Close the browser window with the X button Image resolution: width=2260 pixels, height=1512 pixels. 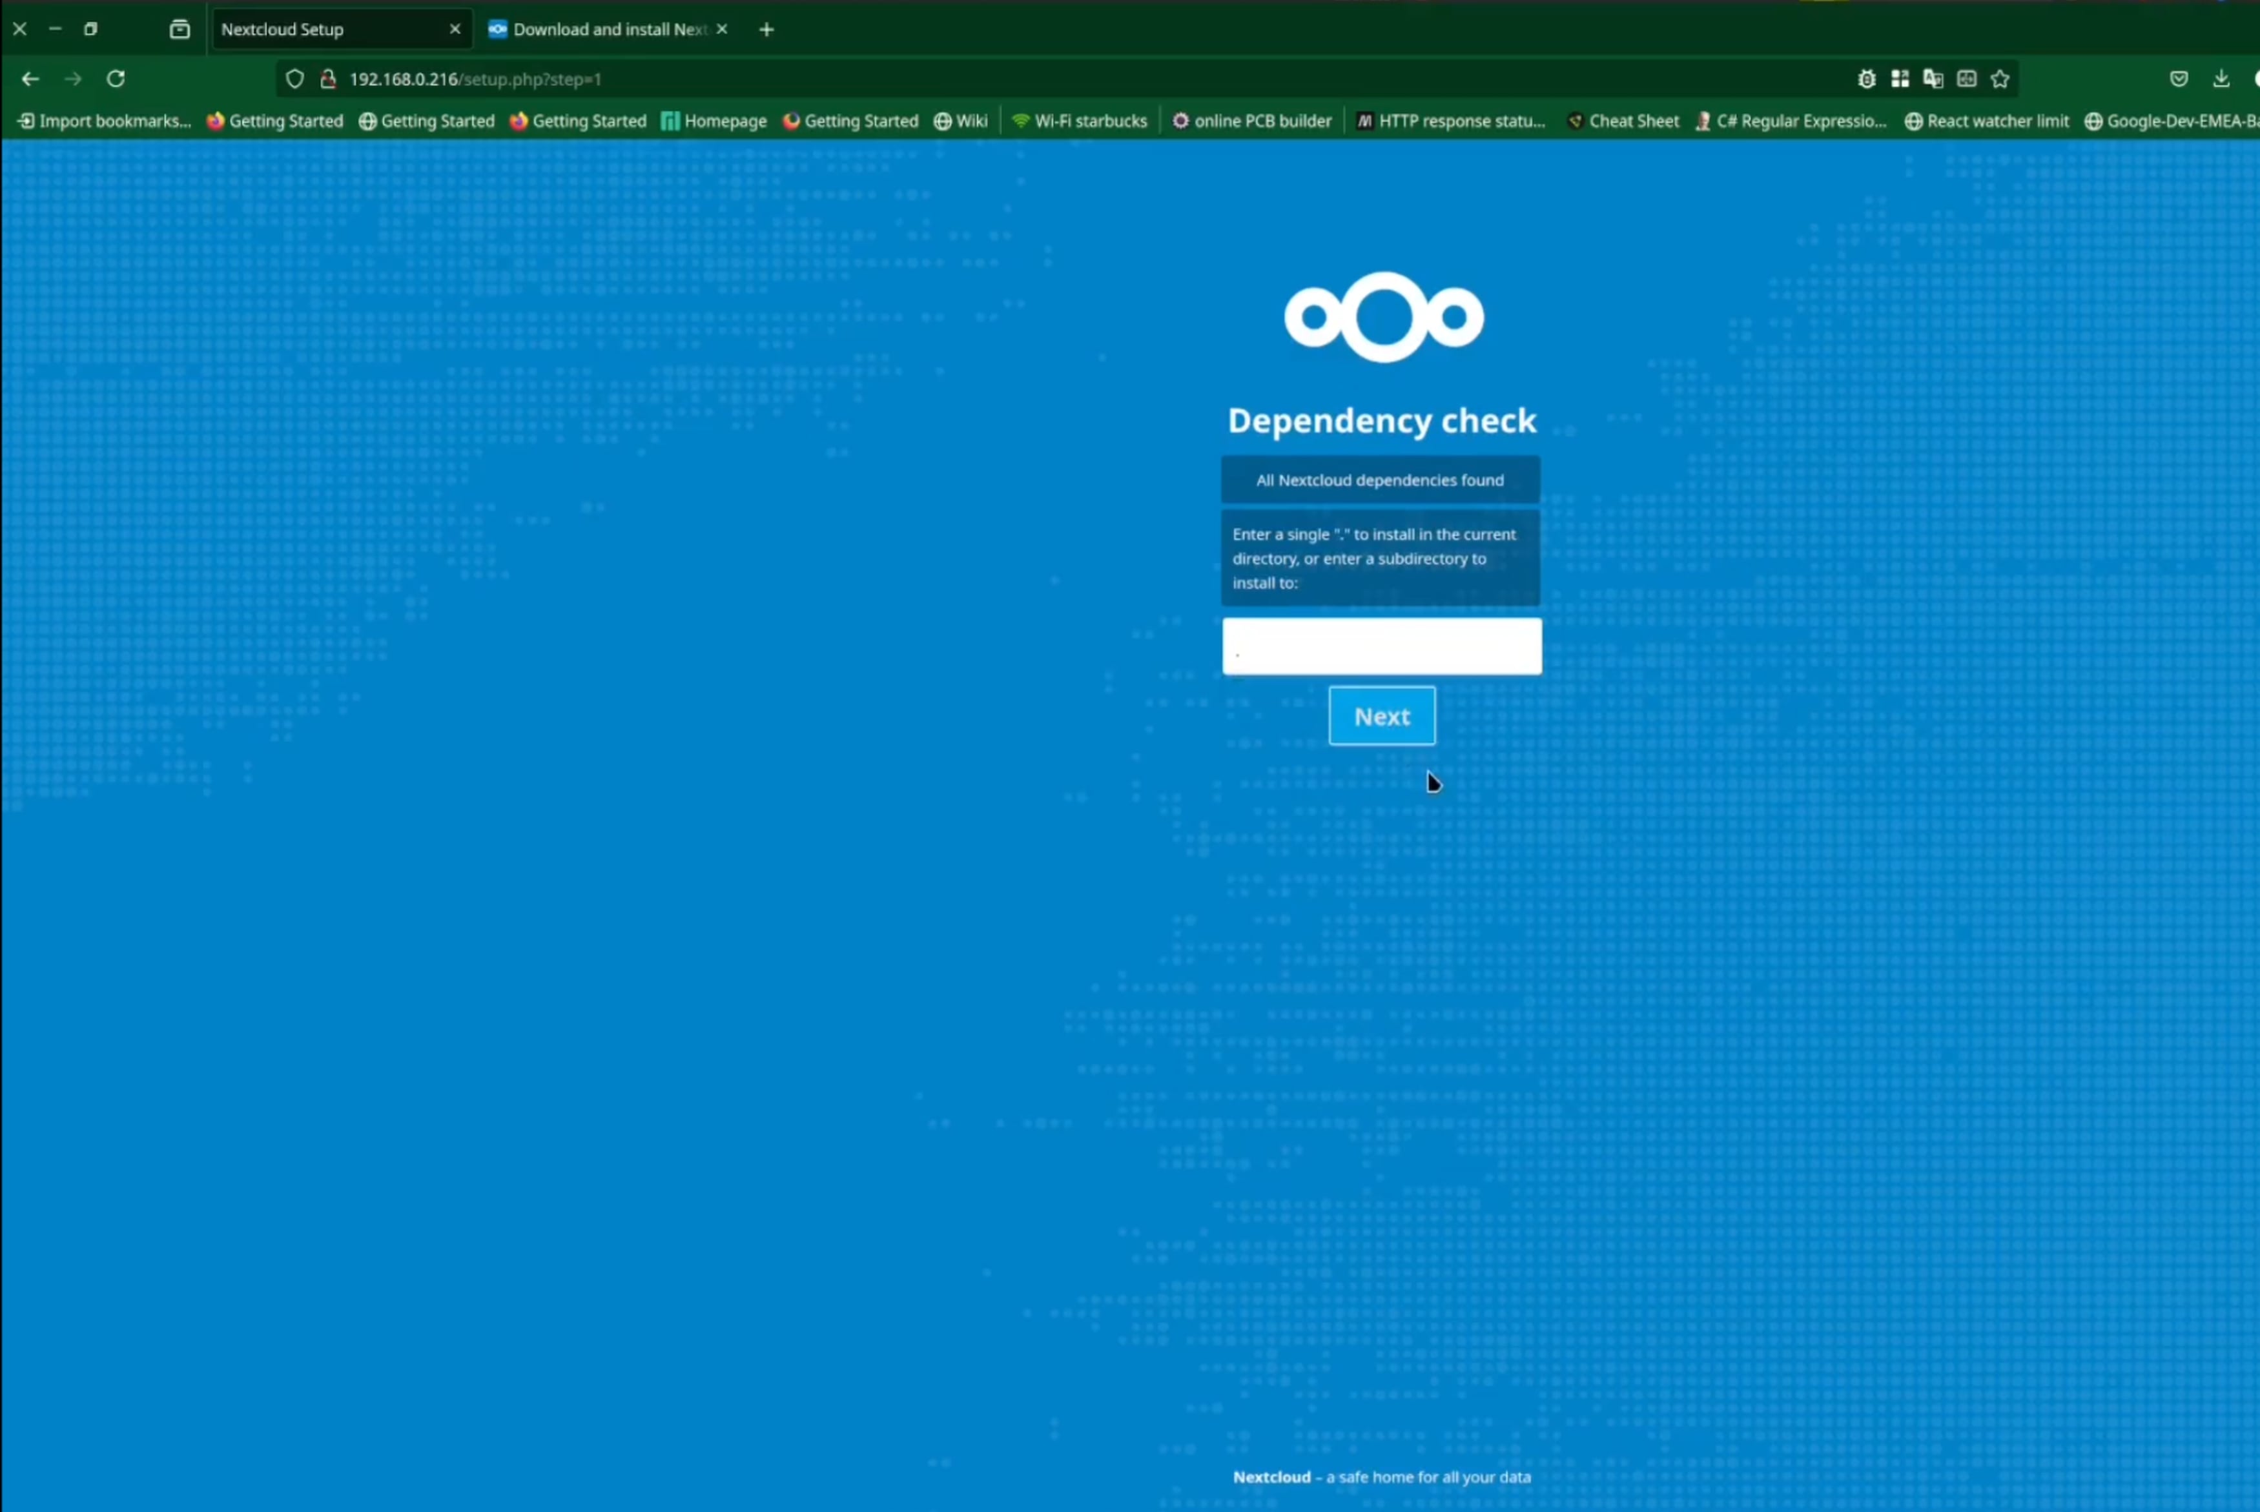(19, 29)
